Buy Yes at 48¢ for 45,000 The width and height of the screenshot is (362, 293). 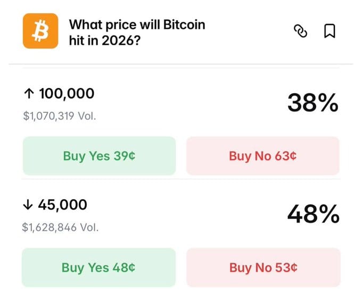tap(98, 267)
